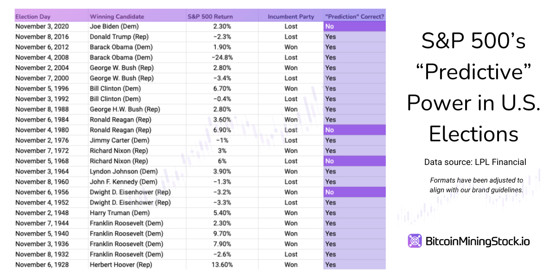
Task: Select the -24.8% return cell
Action: coord(222,57)
